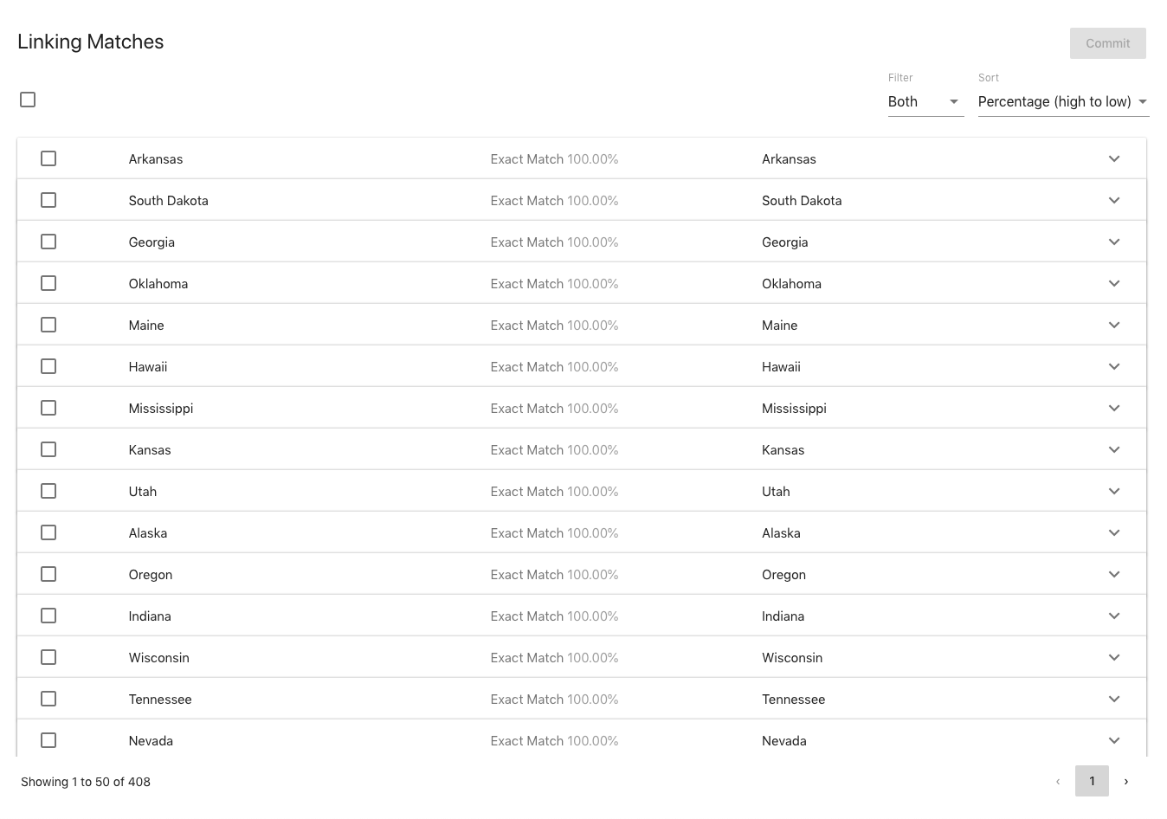
Task: Toggle the select-all checkbox
Action: (28, 100)
